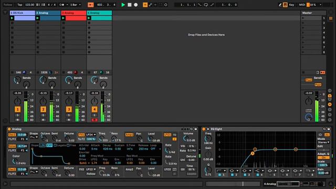Click the Session Record circle button

pos(166,5)
